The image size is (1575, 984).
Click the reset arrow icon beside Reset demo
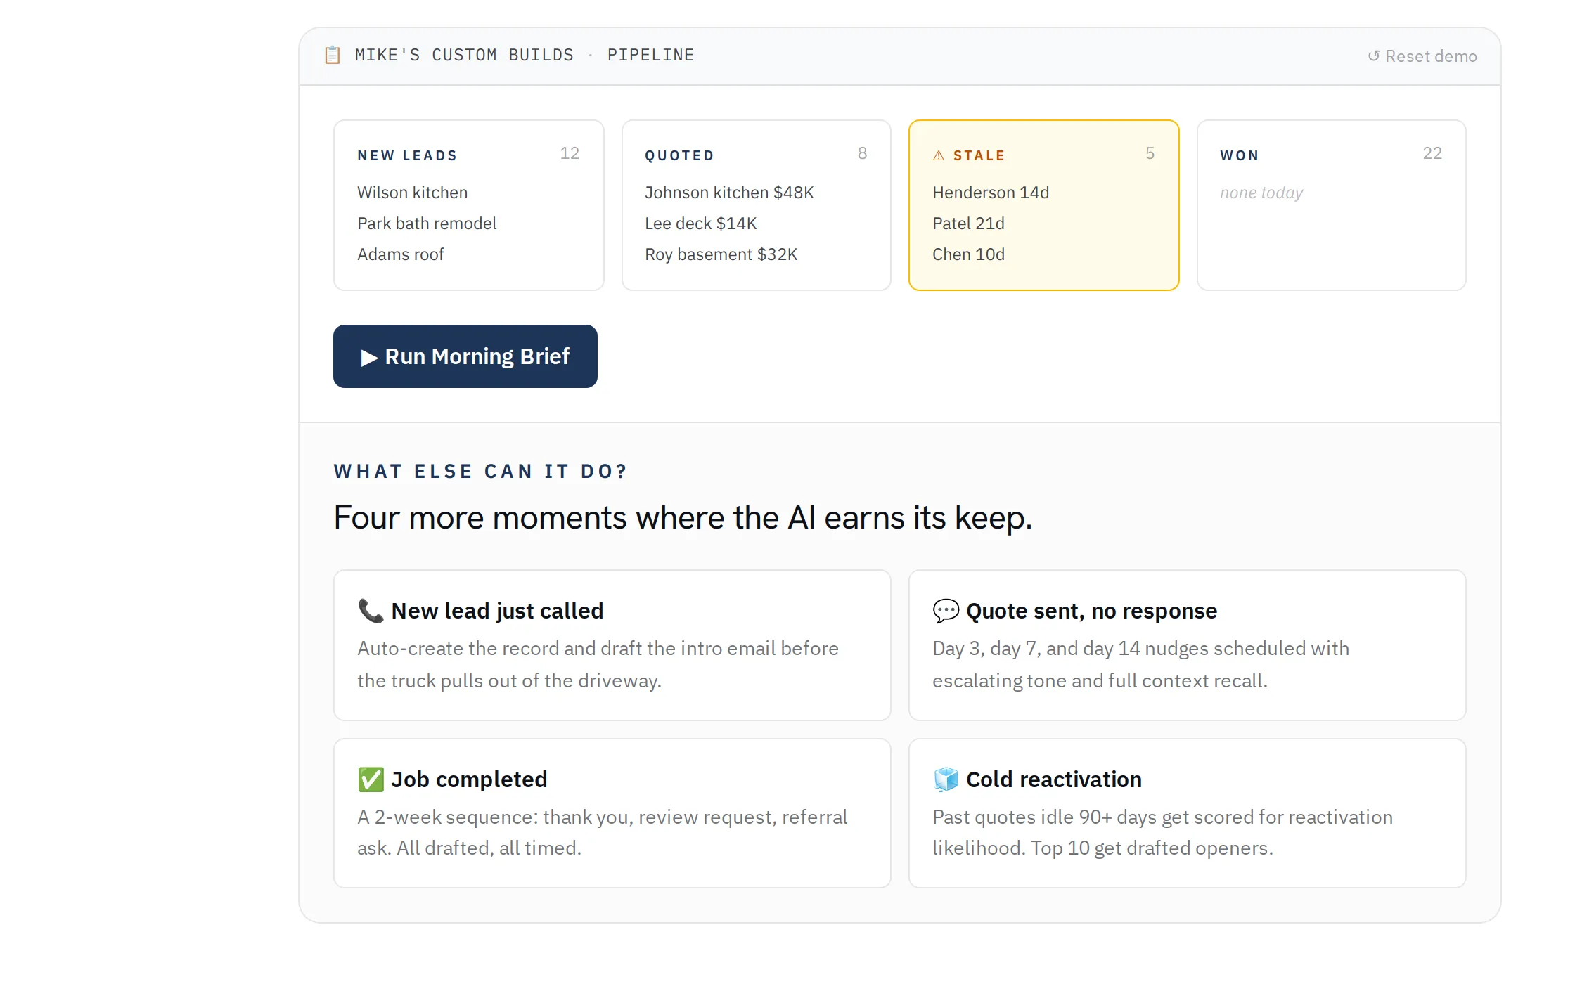click(x=1373, y=56)
